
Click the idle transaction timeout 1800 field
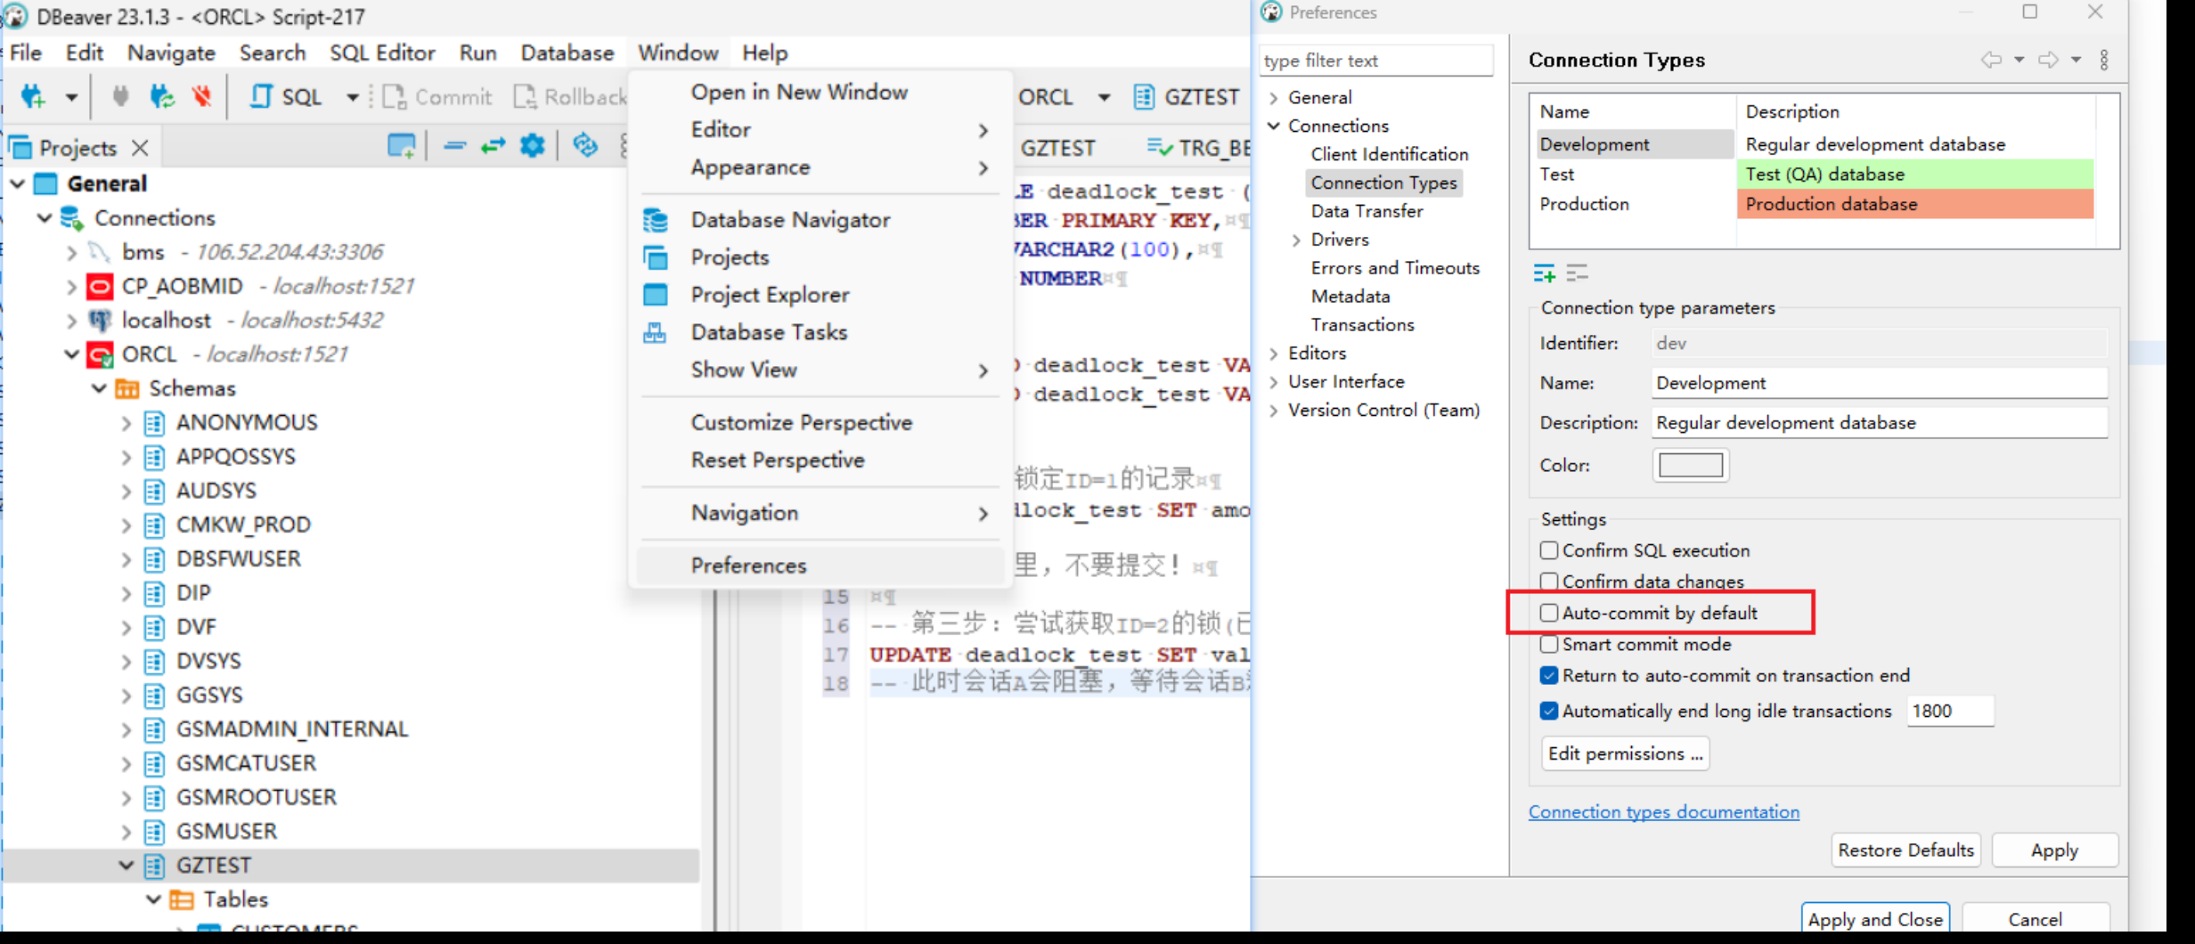point(1949,711)
